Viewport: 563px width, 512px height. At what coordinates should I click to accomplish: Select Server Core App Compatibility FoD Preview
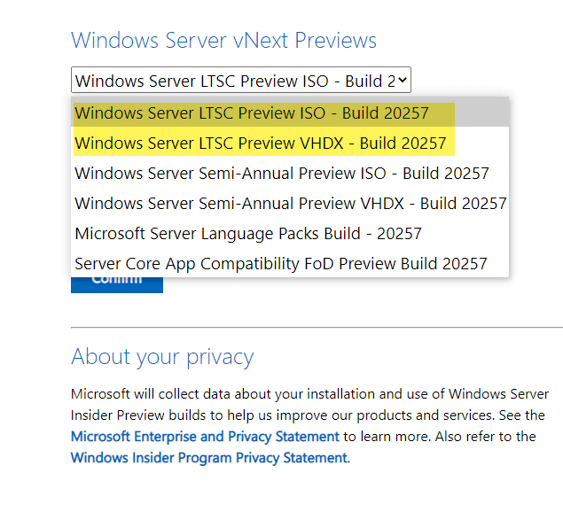click(x=280, y=264)
